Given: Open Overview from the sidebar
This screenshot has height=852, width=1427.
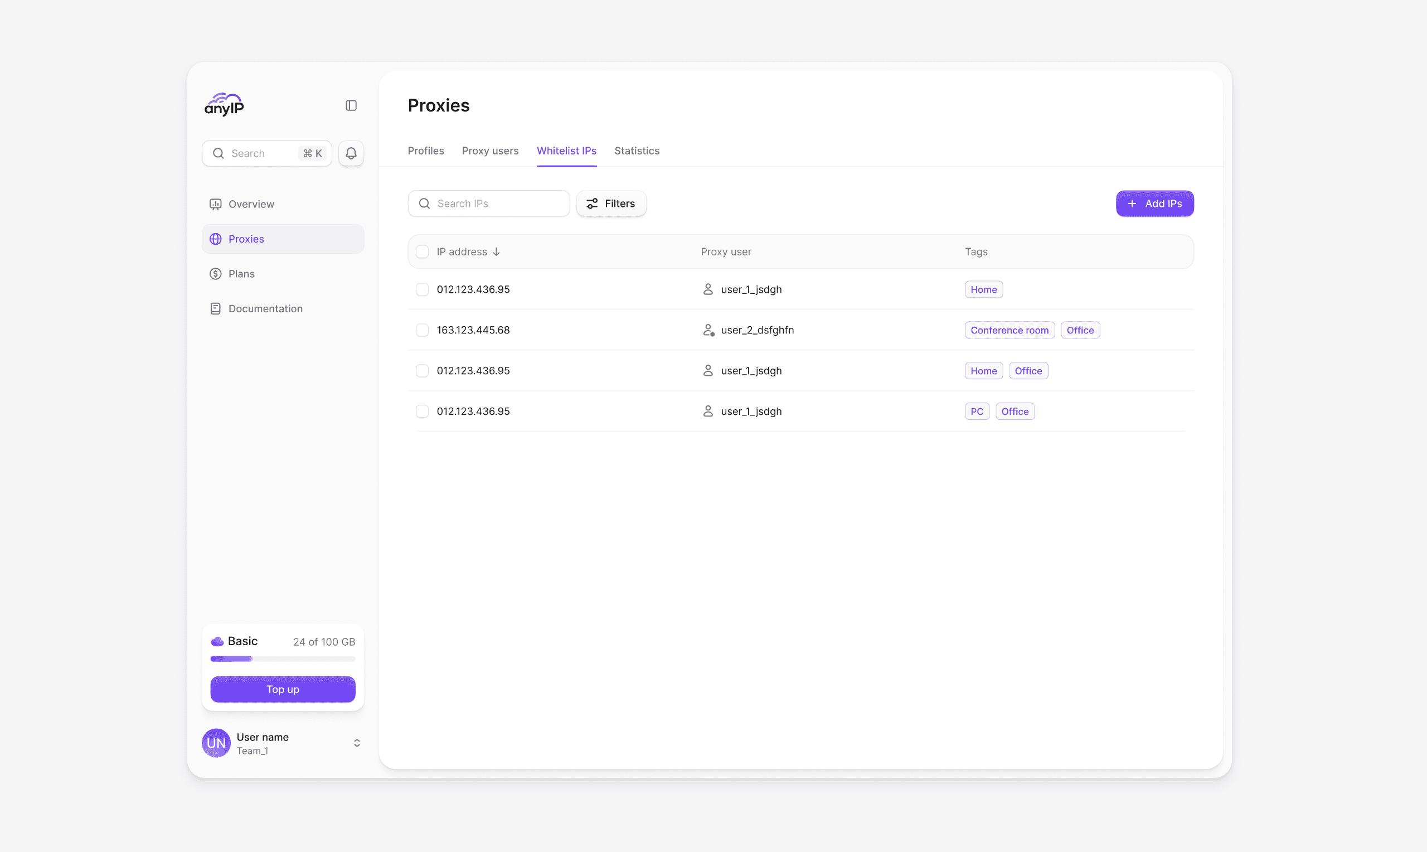Looking at the screenshot, I should tap(251, 205).
